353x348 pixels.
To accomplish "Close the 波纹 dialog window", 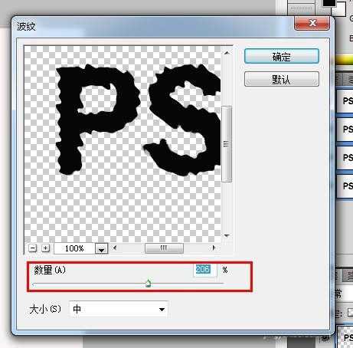I will 312,24.
